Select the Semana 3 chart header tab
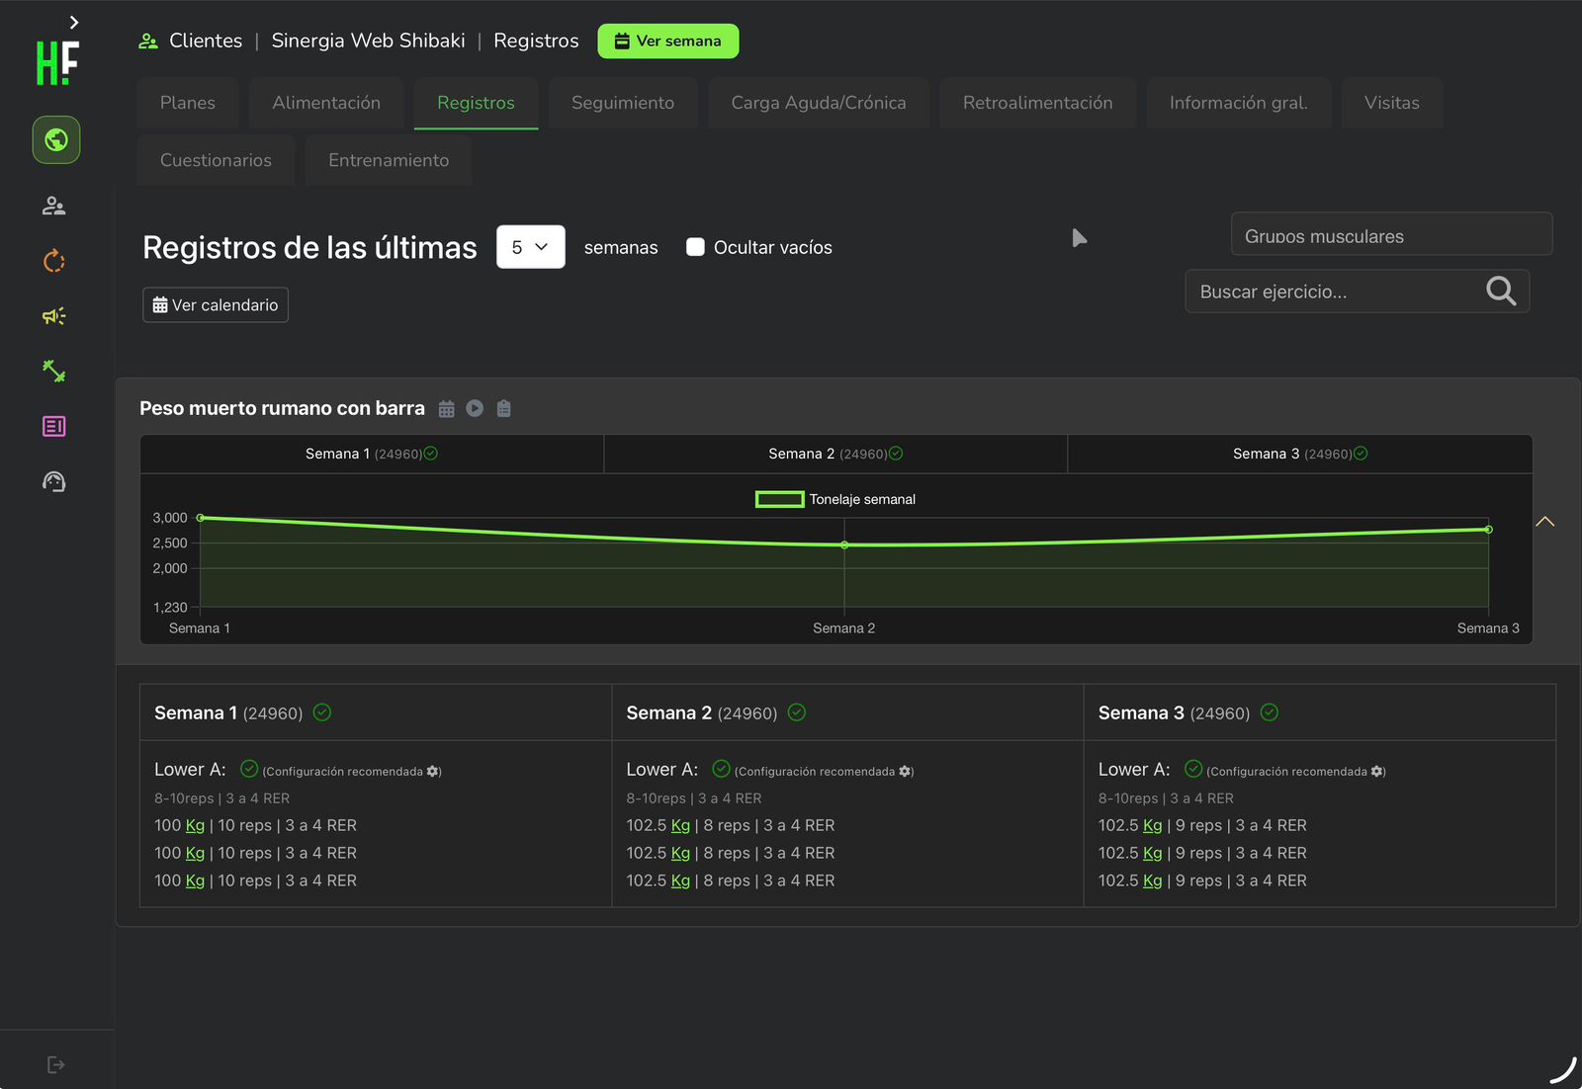 1300,454
